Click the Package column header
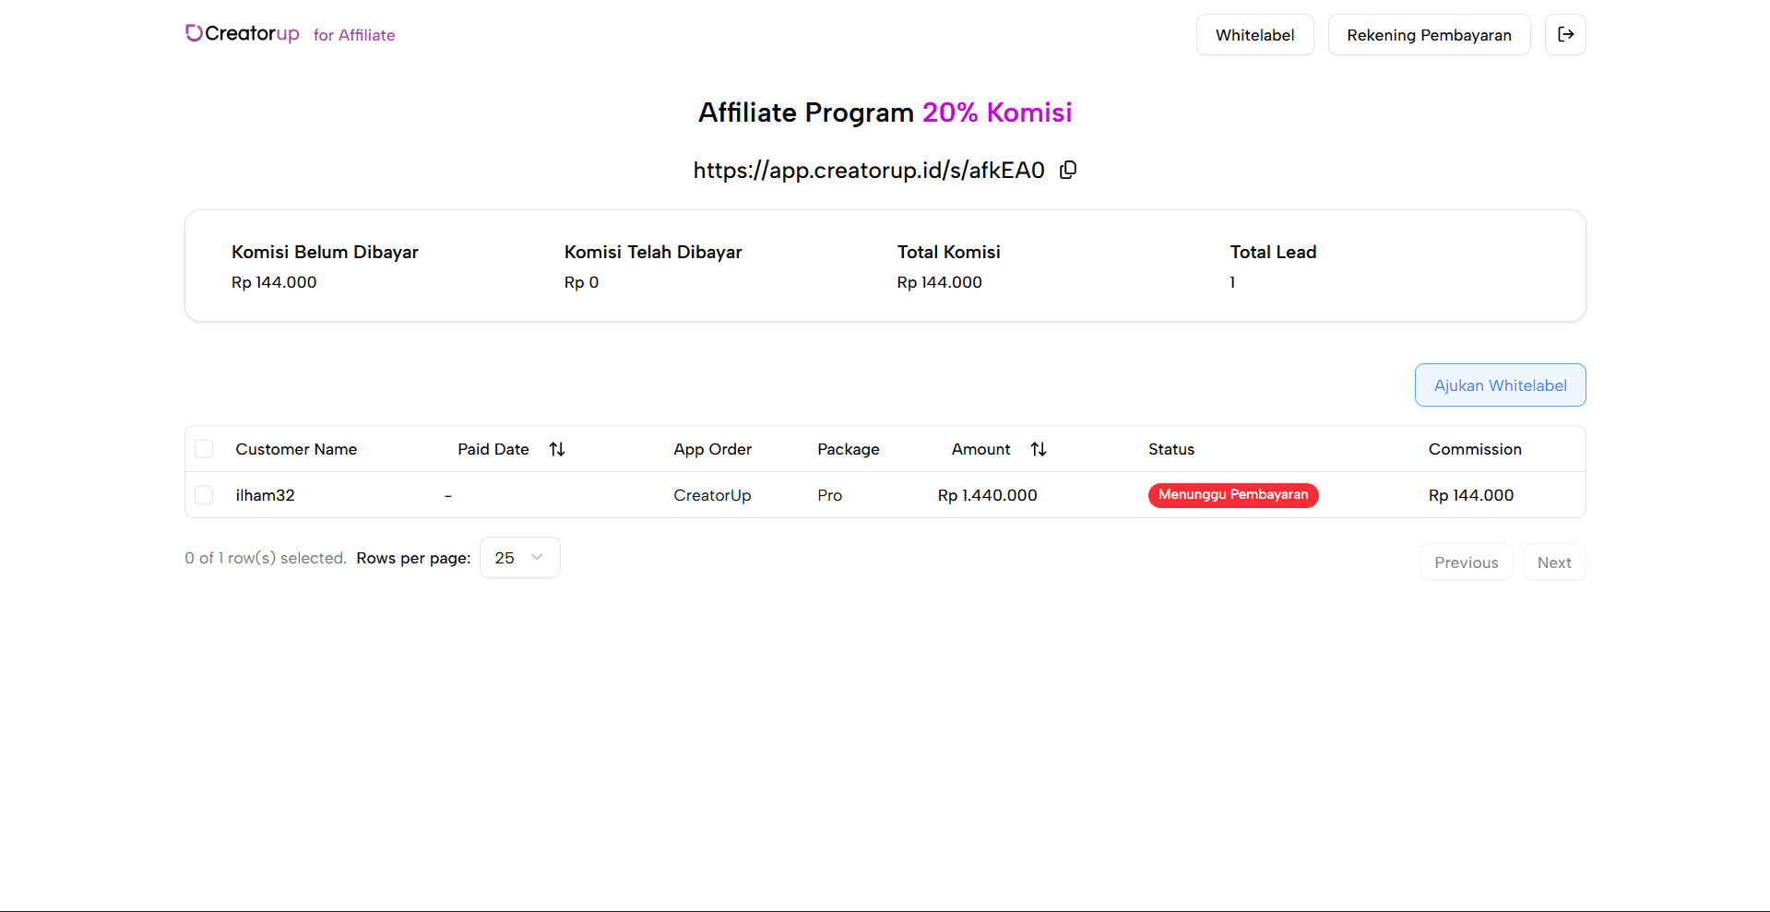This screenshot has width=1770, height=912. click(849, 449)
